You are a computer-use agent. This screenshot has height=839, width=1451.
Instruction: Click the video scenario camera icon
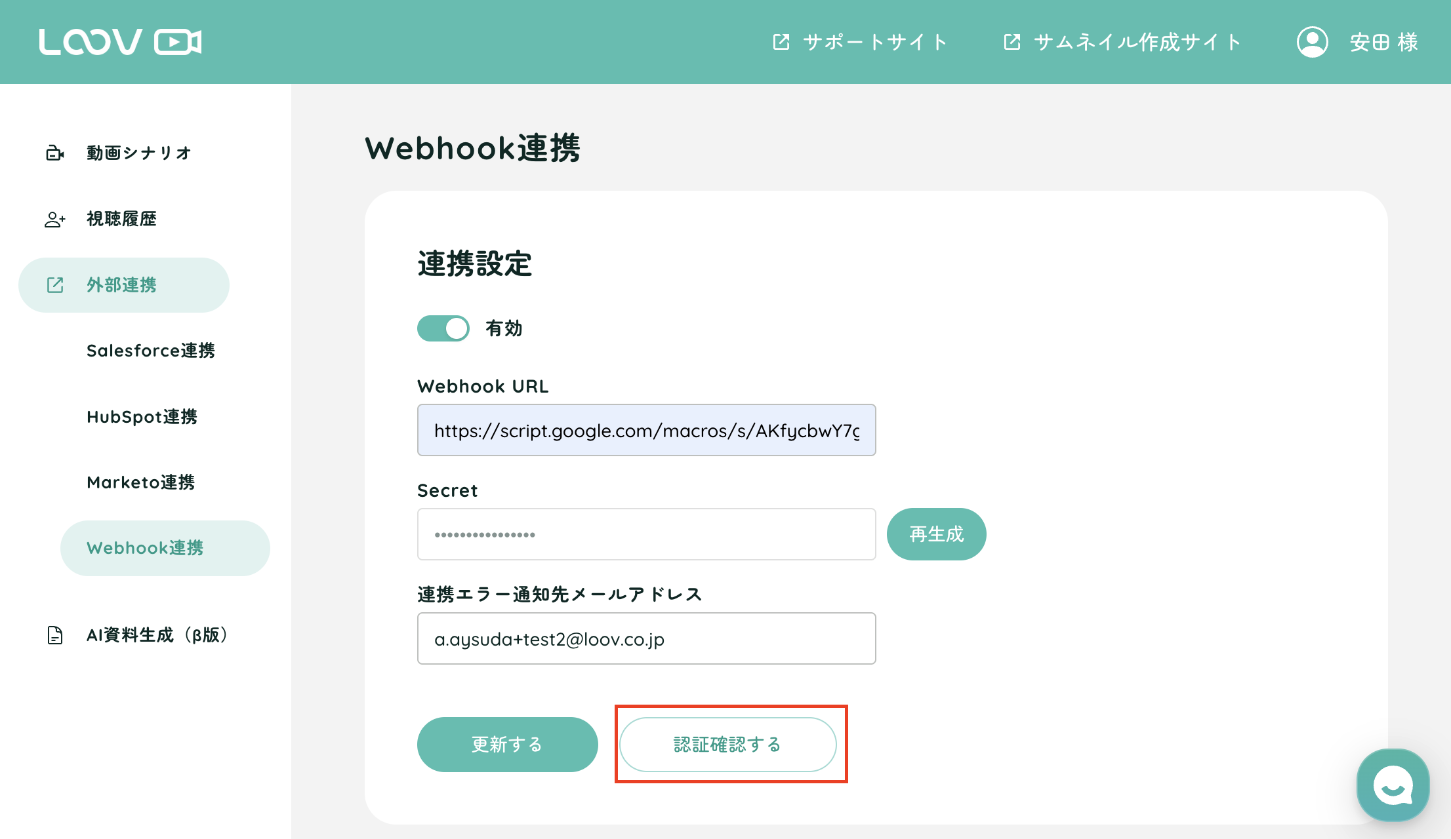click(x=55, y=153)
